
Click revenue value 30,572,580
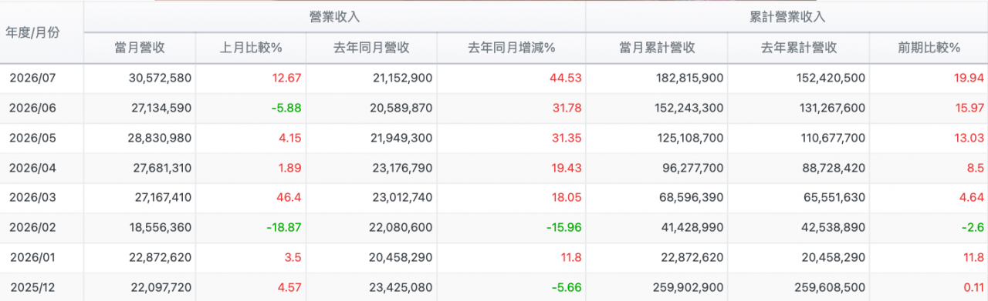click(159, 78)
